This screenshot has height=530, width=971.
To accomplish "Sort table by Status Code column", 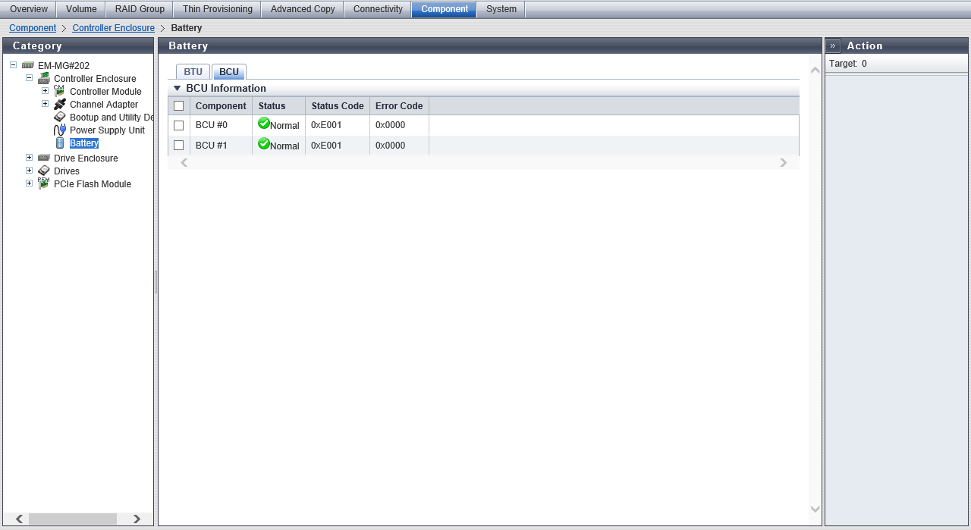I will 338,106.
